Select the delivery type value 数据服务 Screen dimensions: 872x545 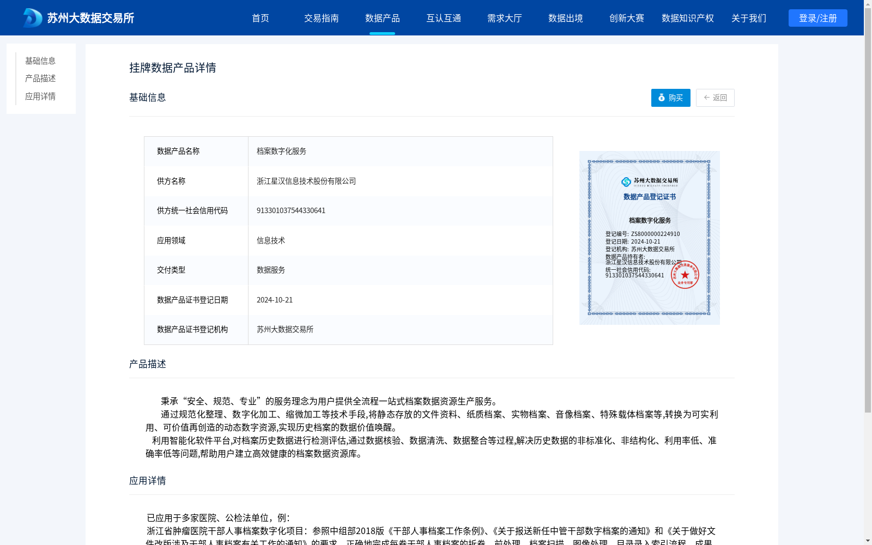click(x=271, y=270)
